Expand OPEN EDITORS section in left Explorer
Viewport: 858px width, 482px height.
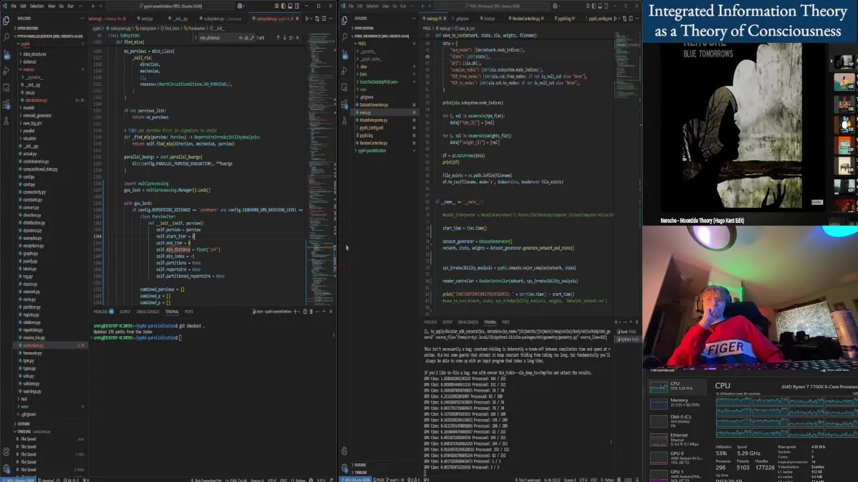[x=27, y=28]
